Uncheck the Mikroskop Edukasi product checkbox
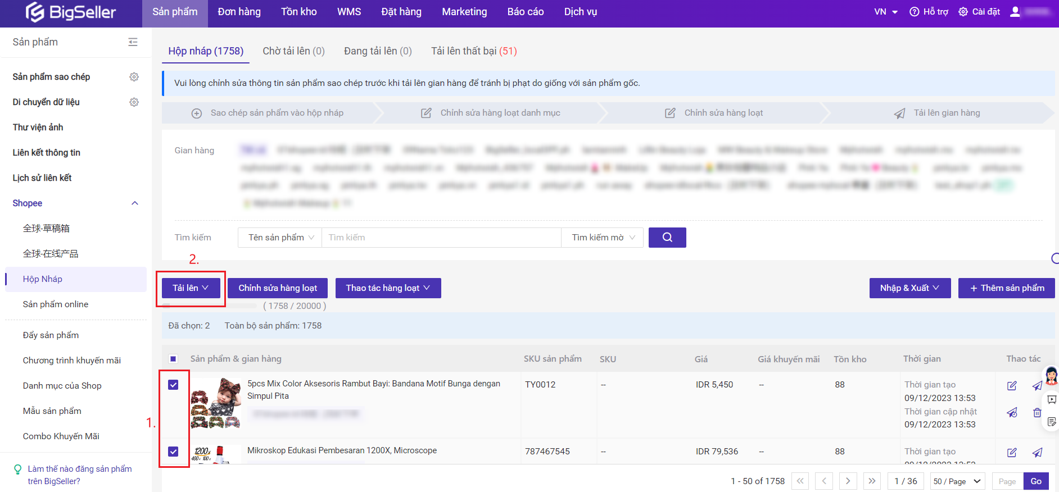Image resolution: width=1059 pixels, height=492 pixels. tap(173, 452)
